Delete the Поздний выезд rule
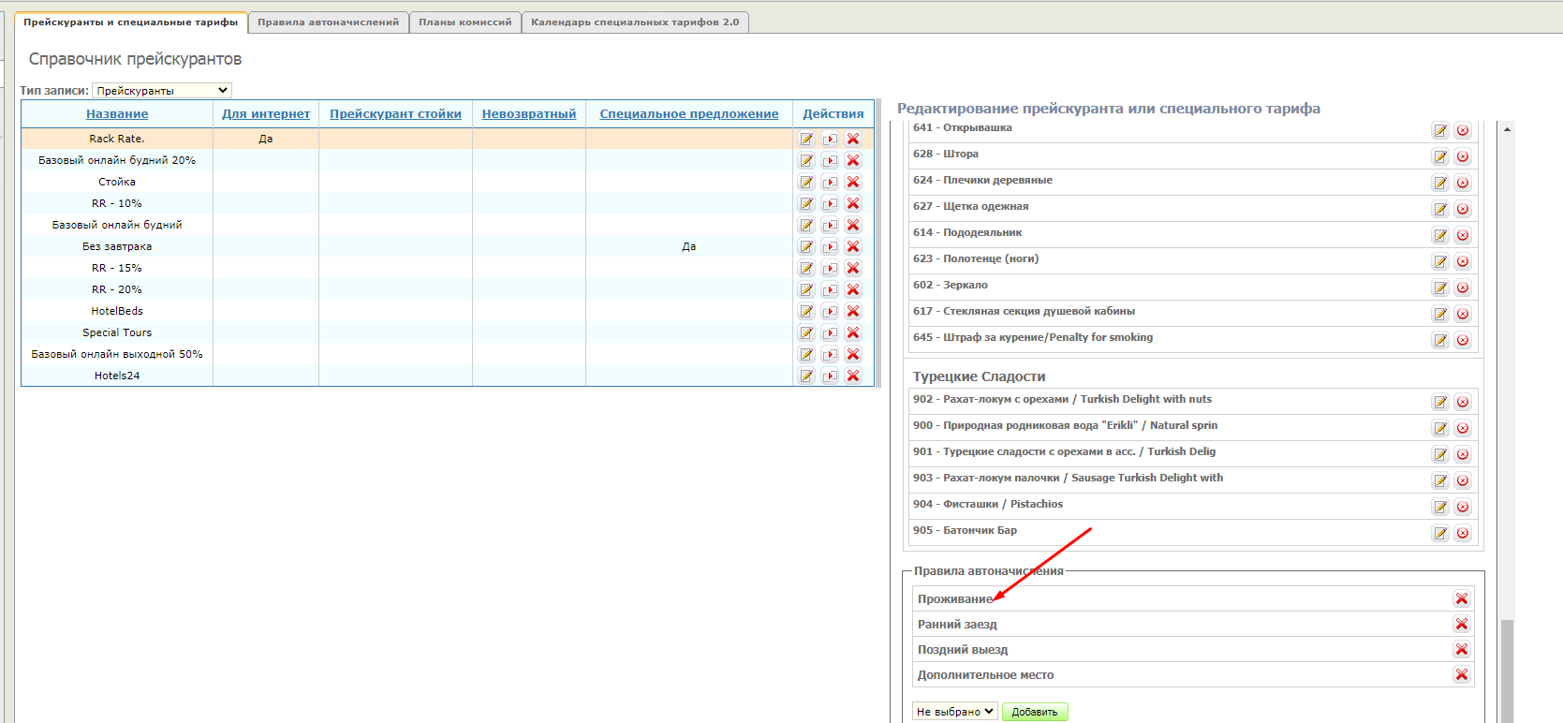The image size is (1563, 723). click(x=1461, y=649)
